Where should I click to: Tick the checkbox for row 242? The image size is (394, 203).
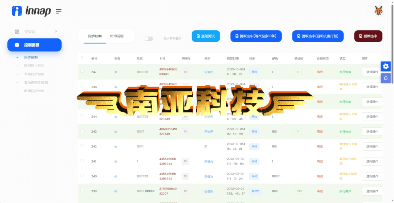click(x=82, y=146)
